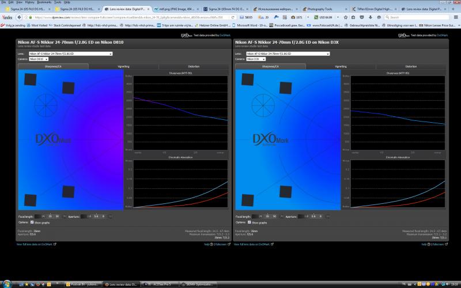Viewport: 461px width, 288px height.
Task: Set aperture slider in D810 panel
Action: [96, 216]
